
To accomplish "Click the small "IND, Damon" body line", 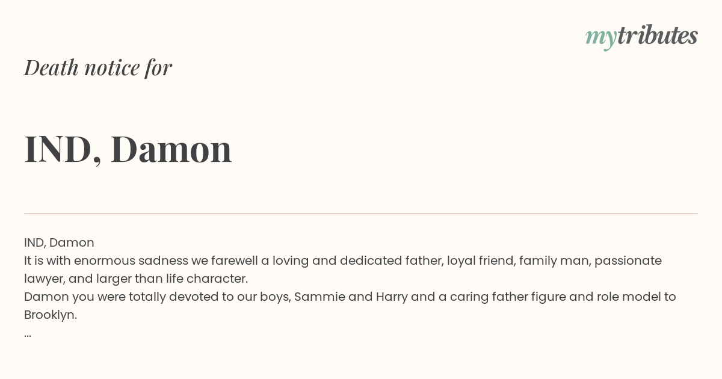I will tap(59, 242).
